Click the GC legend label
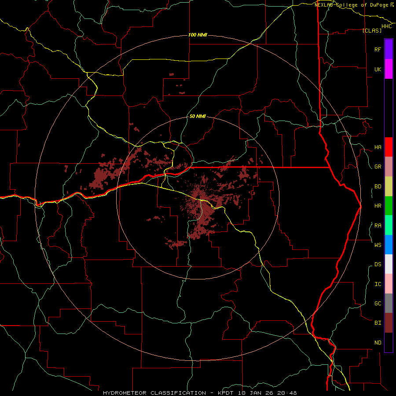This screenshot has width=396, height=396. click(x=378, y=303)
